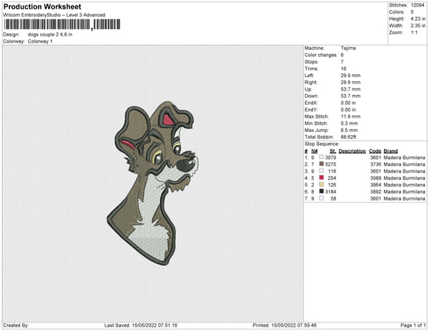Click the Stitches value 12094

418,5
